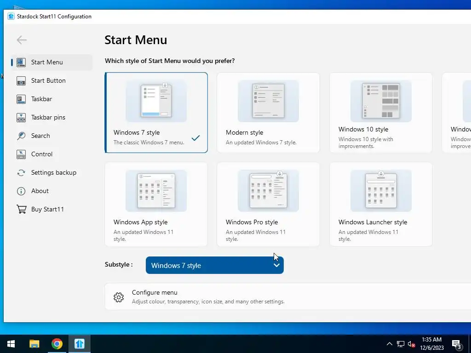Click the Windows 10 style preview thumbnail
Viewport: 471px width, 353px height.
(381, 101)
